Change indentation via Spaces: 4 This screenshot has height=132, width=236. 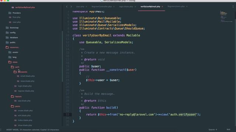coord(213,129)
